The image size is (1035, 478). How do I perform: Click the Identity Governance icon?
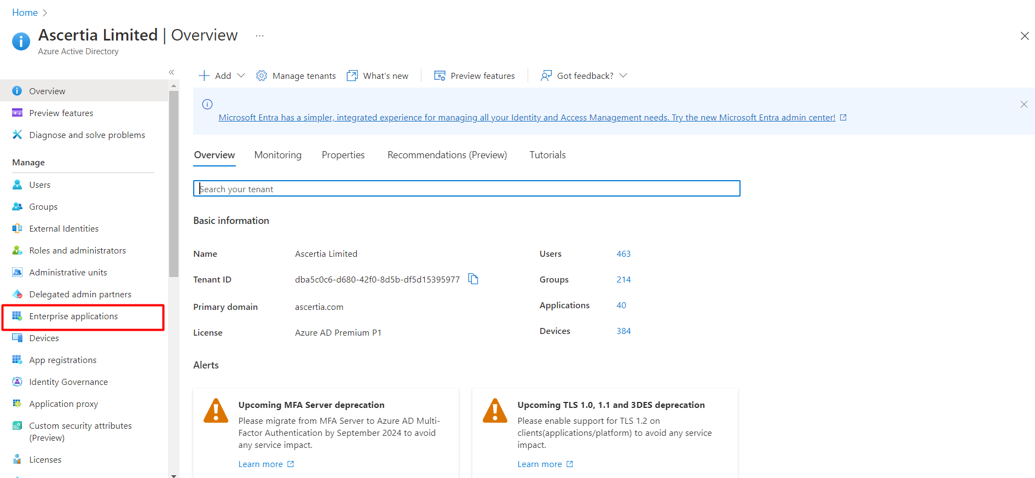[17, 382]
